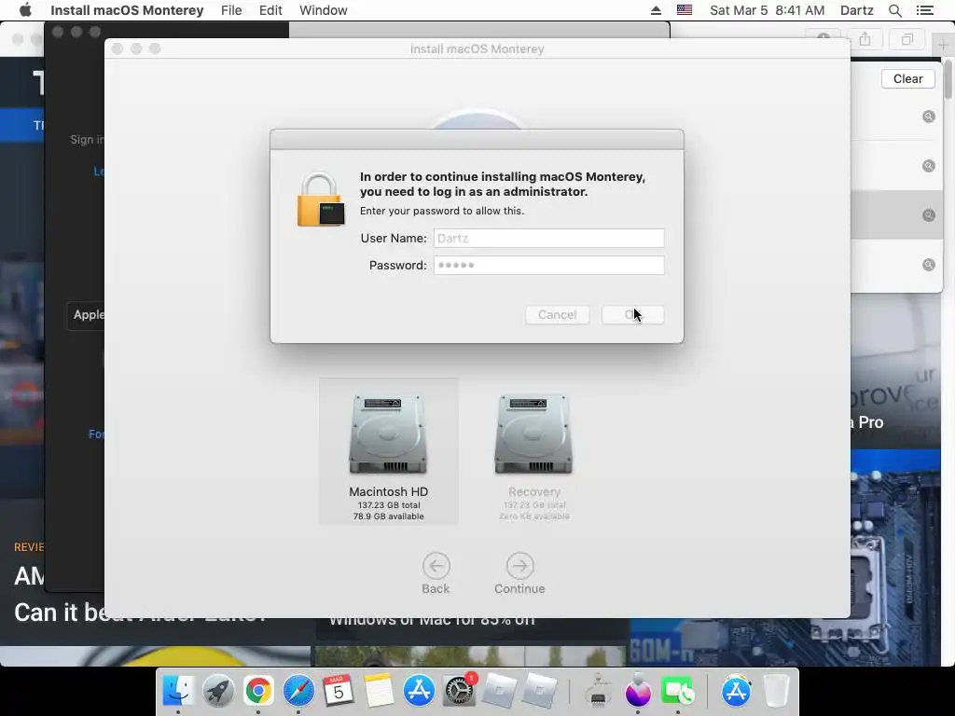
Task: Open the Edit menu
Action: coord(270,10)
